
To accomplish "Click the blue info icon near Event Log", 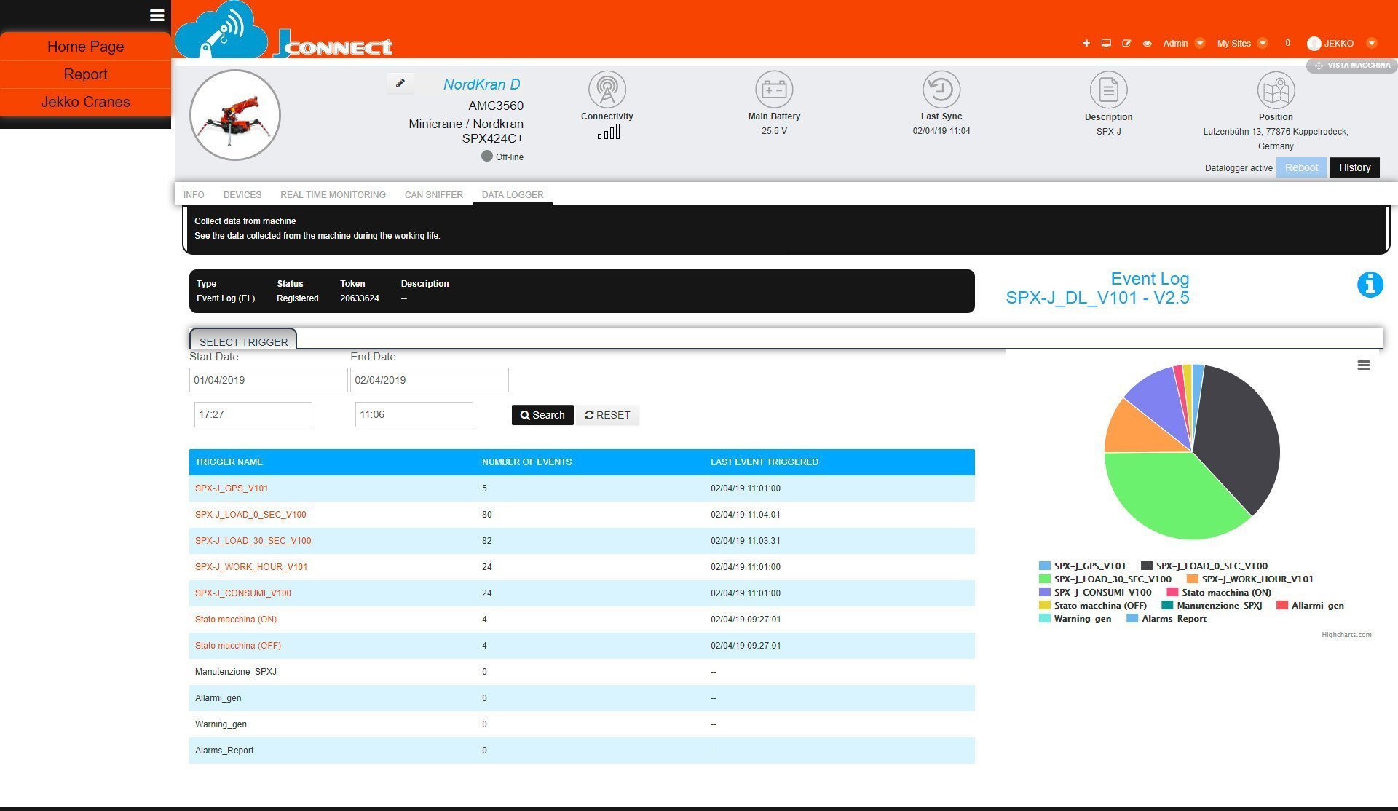I will pyautogui.click(x=1369, y=285).
